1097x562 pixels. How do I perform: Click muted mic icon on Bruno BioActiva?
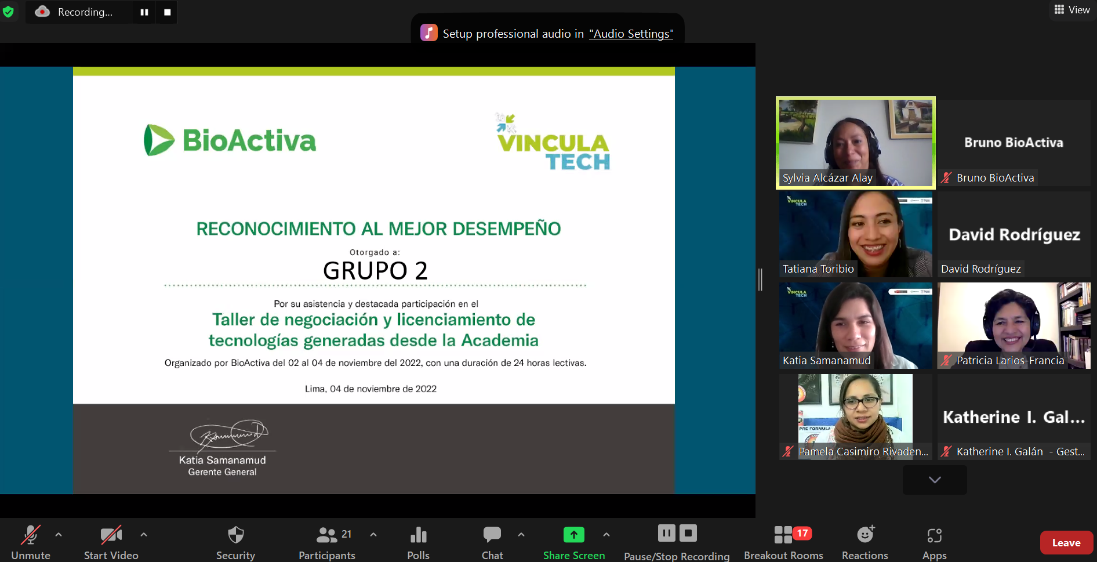tap(946, 178)
